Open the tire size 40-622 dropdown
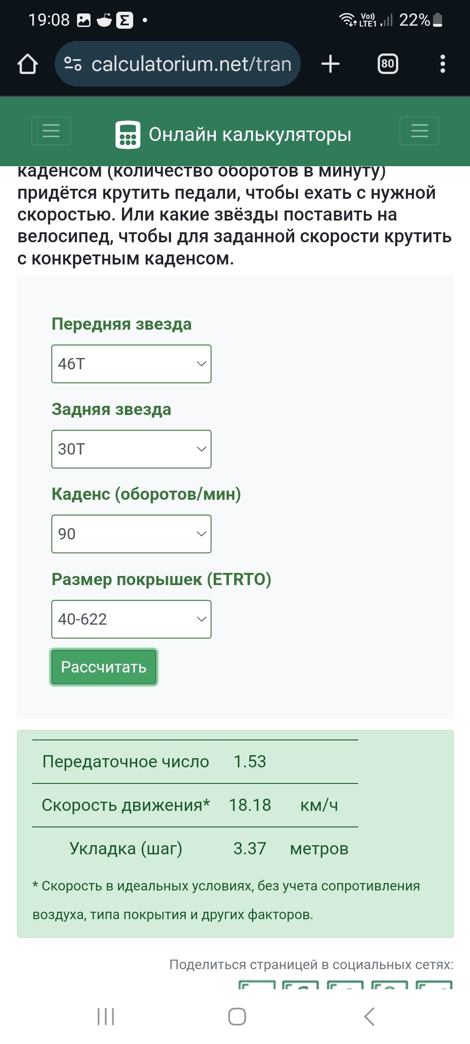Screen dimensions: 470x1044 click(131, 619)
